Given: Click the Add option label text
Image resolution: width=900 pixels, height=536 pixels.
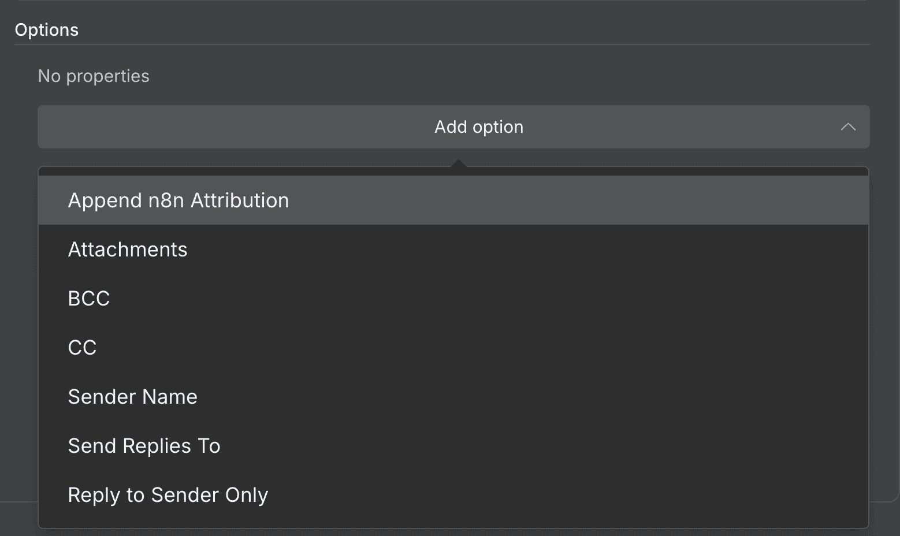Looking at the screenshot, I should coord(479,127).
